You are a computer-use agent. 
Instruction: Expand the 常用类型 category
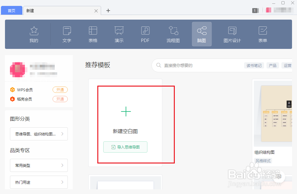click(x=39, y=165)
